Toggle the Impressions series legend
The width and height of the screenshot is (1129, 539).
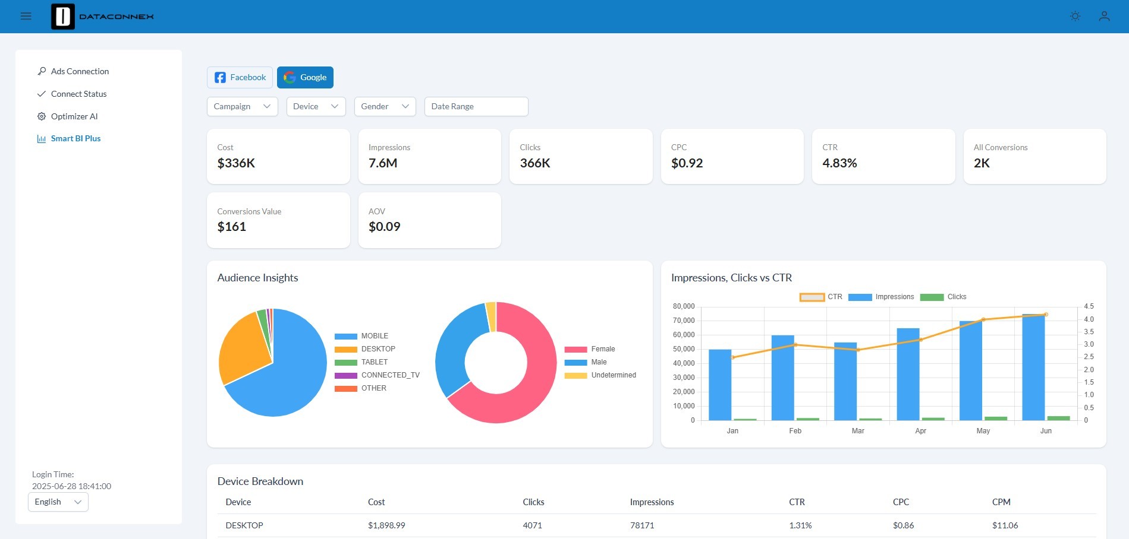881,297
